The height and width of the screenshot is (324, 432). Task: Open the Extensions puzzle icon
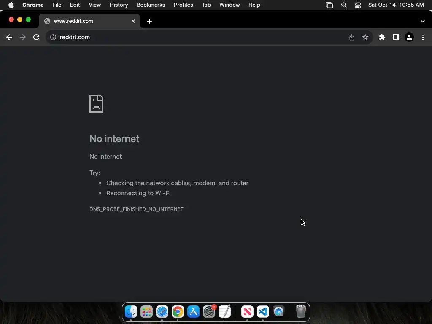pyautogui.click(x=382, y=37)
